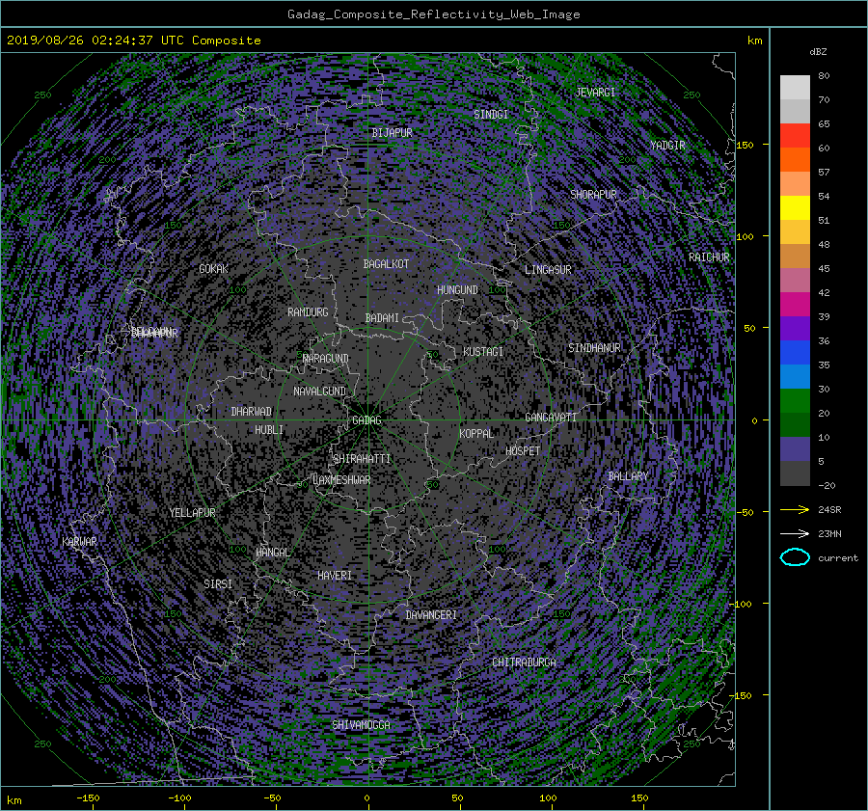The width and height of the screenshot is (868, 811).
Task: Click the NAVALGUND city label
Action: click(x=319, y=391)
